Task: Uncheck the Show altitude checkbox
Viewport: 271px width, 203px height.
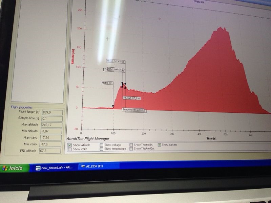Action: (x=70, y=145)
